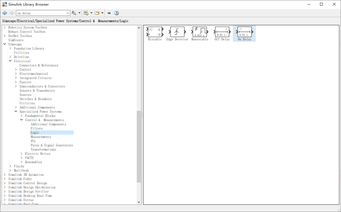The image size is (341, 212).
Task: Expand the Electromechanical node
Action: pyautogui.click(x=16, y=74)
